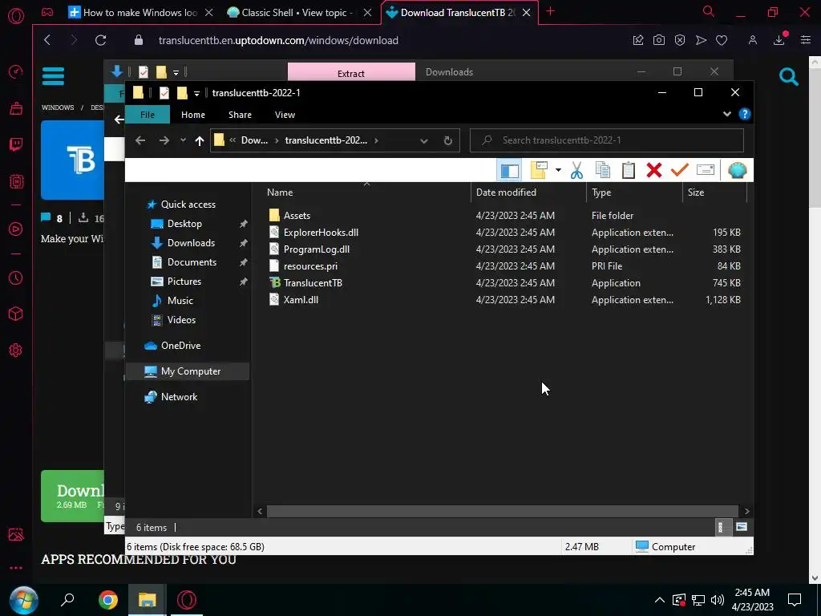This screenshot has height=616, width=821.
Task: Open the Twitch icon in Opera sidebar
Action: point(16,144)
